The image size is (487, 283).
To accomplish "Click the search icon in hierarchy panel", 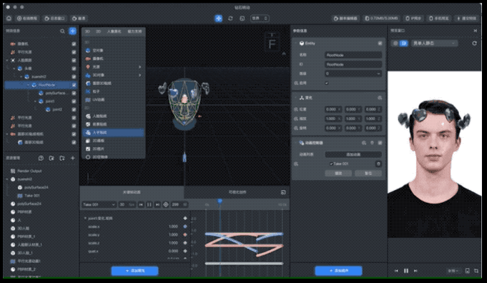I will click(62, 31).
